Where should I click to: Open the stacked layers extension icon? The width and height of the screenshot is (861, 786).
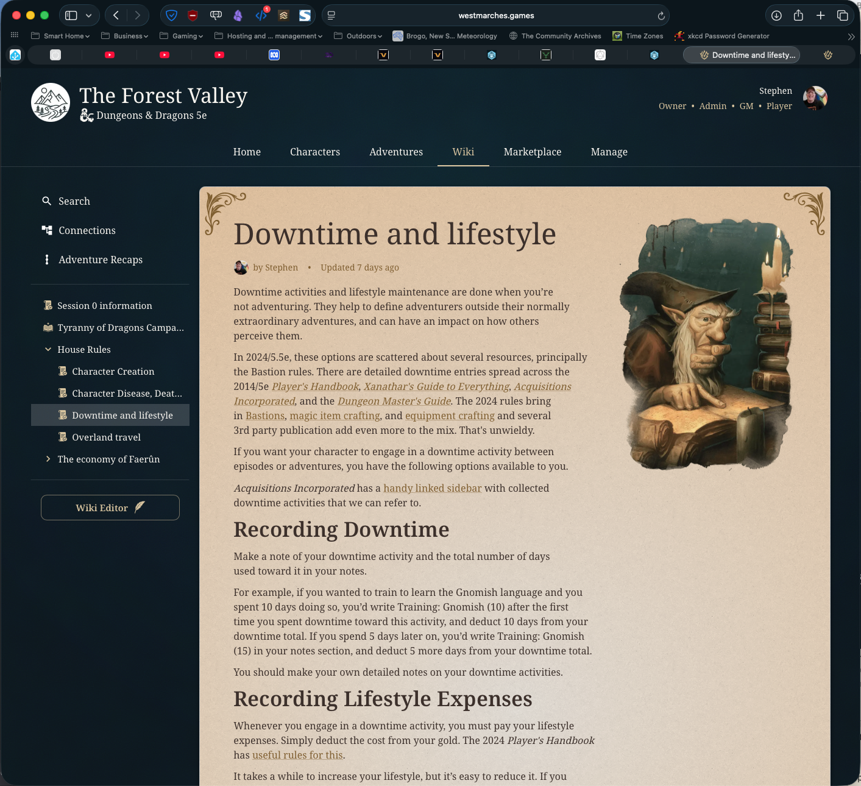coord(283,15)
